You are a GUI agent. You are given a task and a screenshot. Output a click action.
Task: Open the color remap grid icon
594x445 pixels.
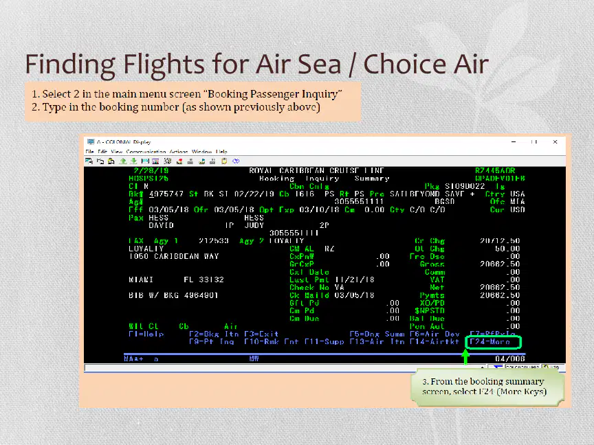pos(155,161)
